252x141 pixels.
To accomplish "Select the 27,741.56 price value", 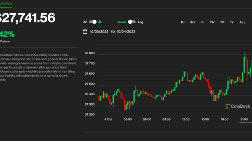I will coord(28,18).
